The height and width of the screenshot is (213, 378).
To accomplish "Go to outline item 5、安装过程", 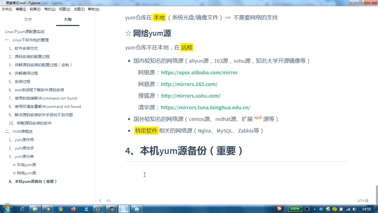I will coord(19,82).
